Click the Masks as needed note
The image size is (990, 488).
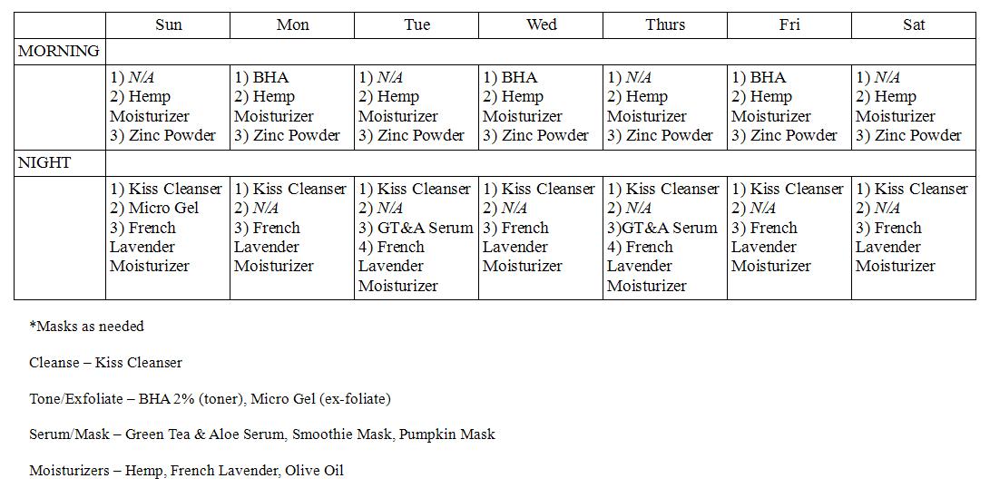tap(86, 327)
